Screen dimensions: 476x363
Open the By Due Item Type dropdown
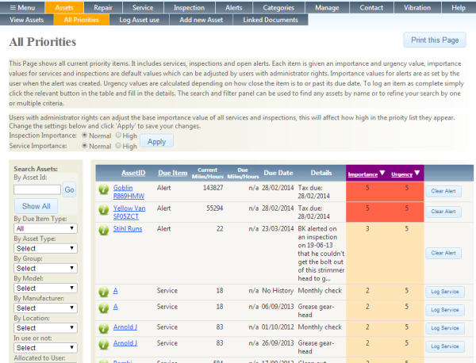[45, 228]
